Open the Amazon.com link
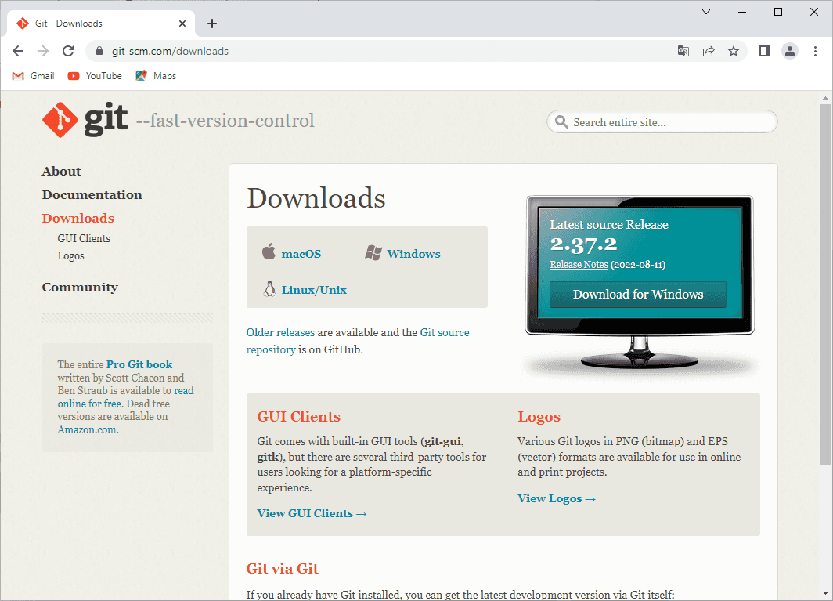This screenshot has height=601, width=833. coord(87,429)
